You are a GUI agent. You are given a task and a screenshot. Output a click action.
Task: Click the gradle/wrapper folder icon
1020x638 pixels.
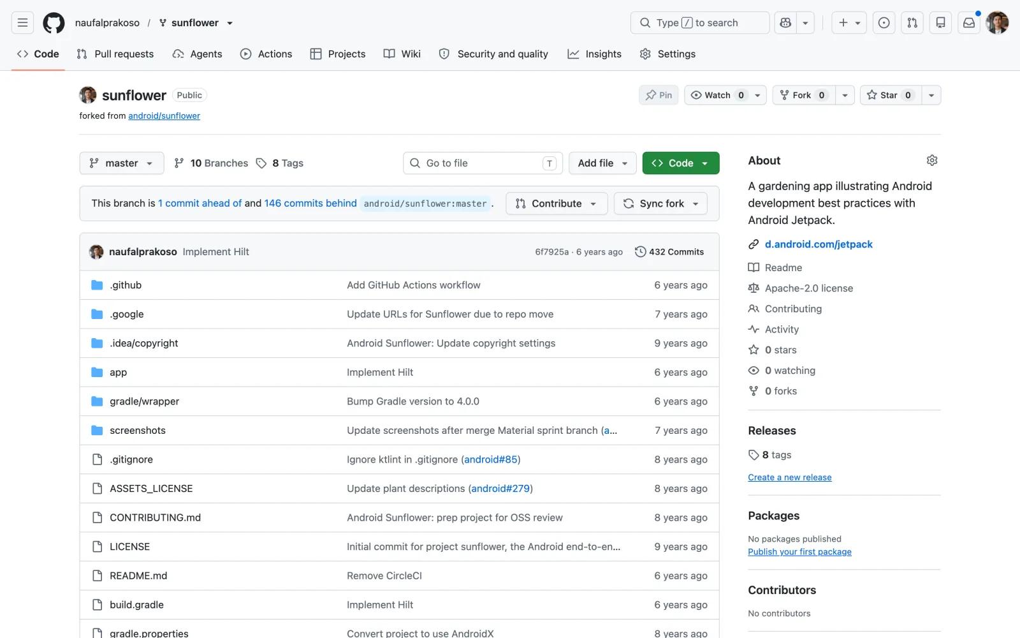tap(97, 401)
